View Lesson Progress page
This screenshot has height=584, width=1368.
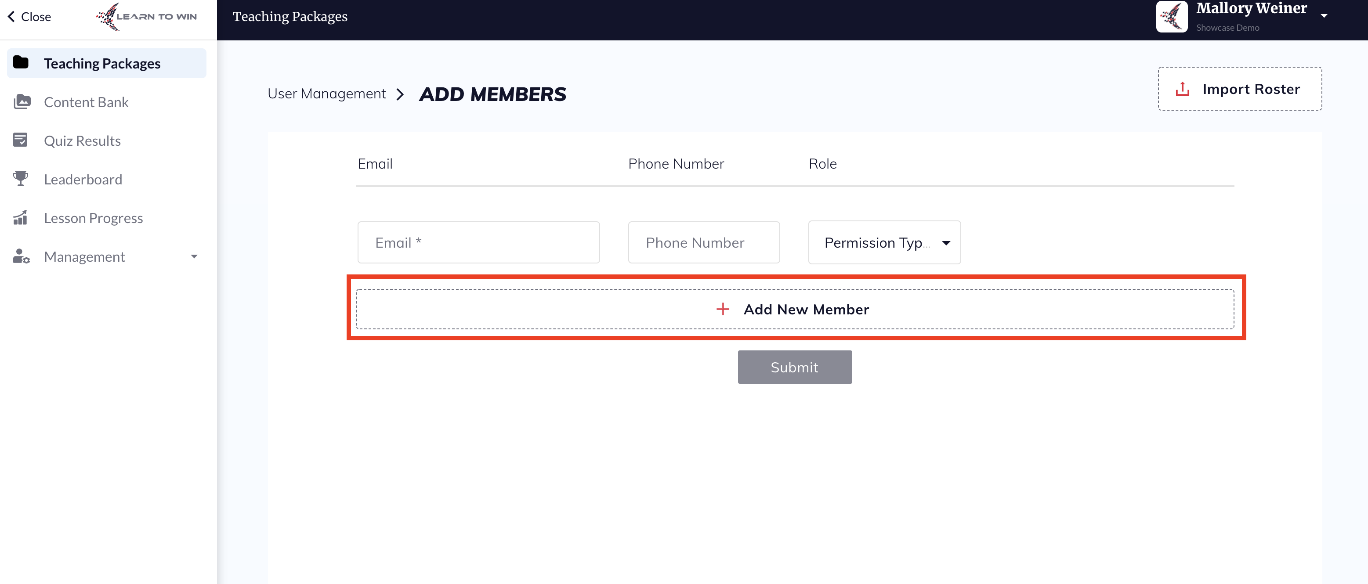coord(107,218)
